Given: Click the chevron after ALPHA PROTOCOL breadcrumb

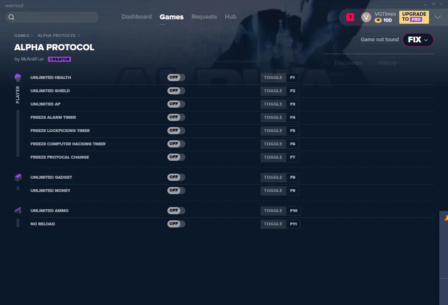Looking at the screenshot, I should coord(79,36).
